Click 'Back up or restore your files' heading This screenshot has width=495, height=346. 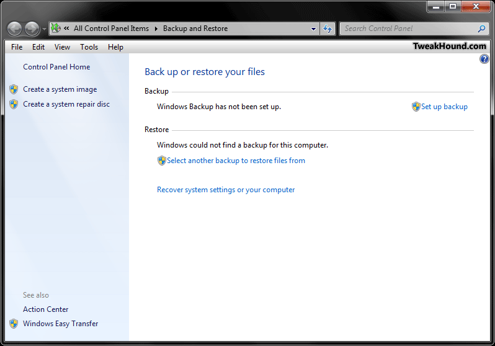[x=205, y=72]
